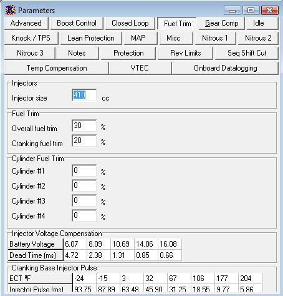Screen dimensions: 283x296
Task: Open the Nitrous 2 tab
Action: tap(258, 38)
